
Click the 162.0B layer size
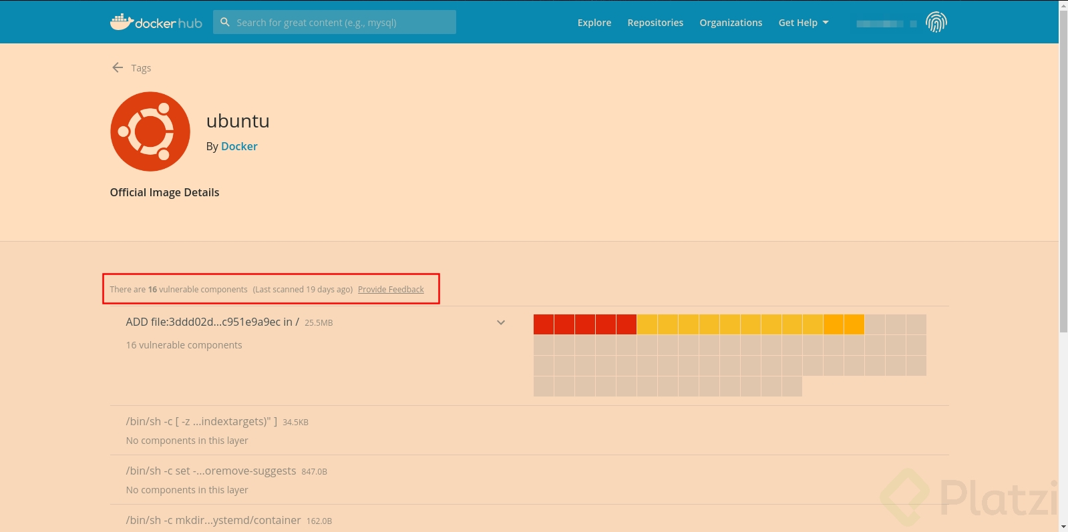pyautogui.click(x=319, y=521)
